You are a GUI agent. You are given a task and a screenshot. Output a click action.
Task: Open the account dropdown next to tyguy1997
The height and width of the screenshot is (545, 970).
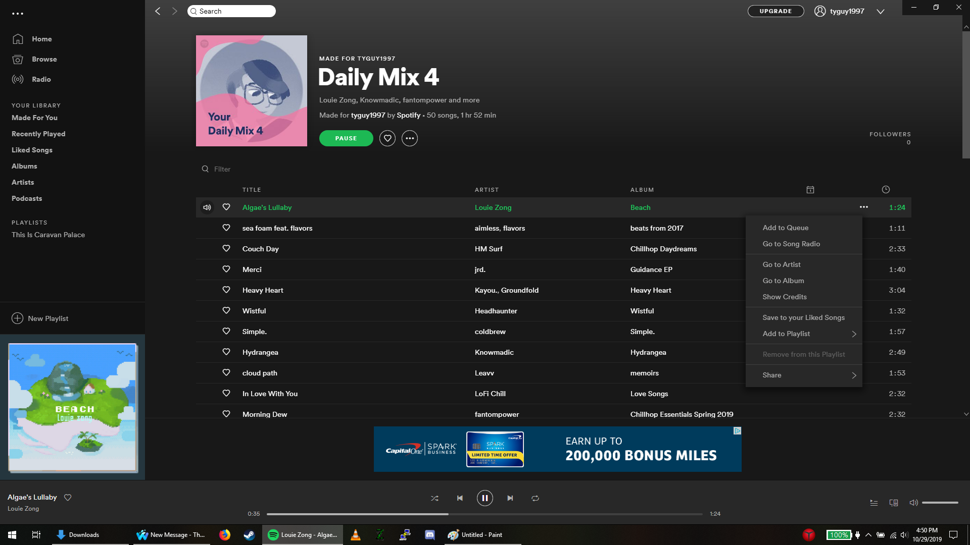[x=881, y=11]
